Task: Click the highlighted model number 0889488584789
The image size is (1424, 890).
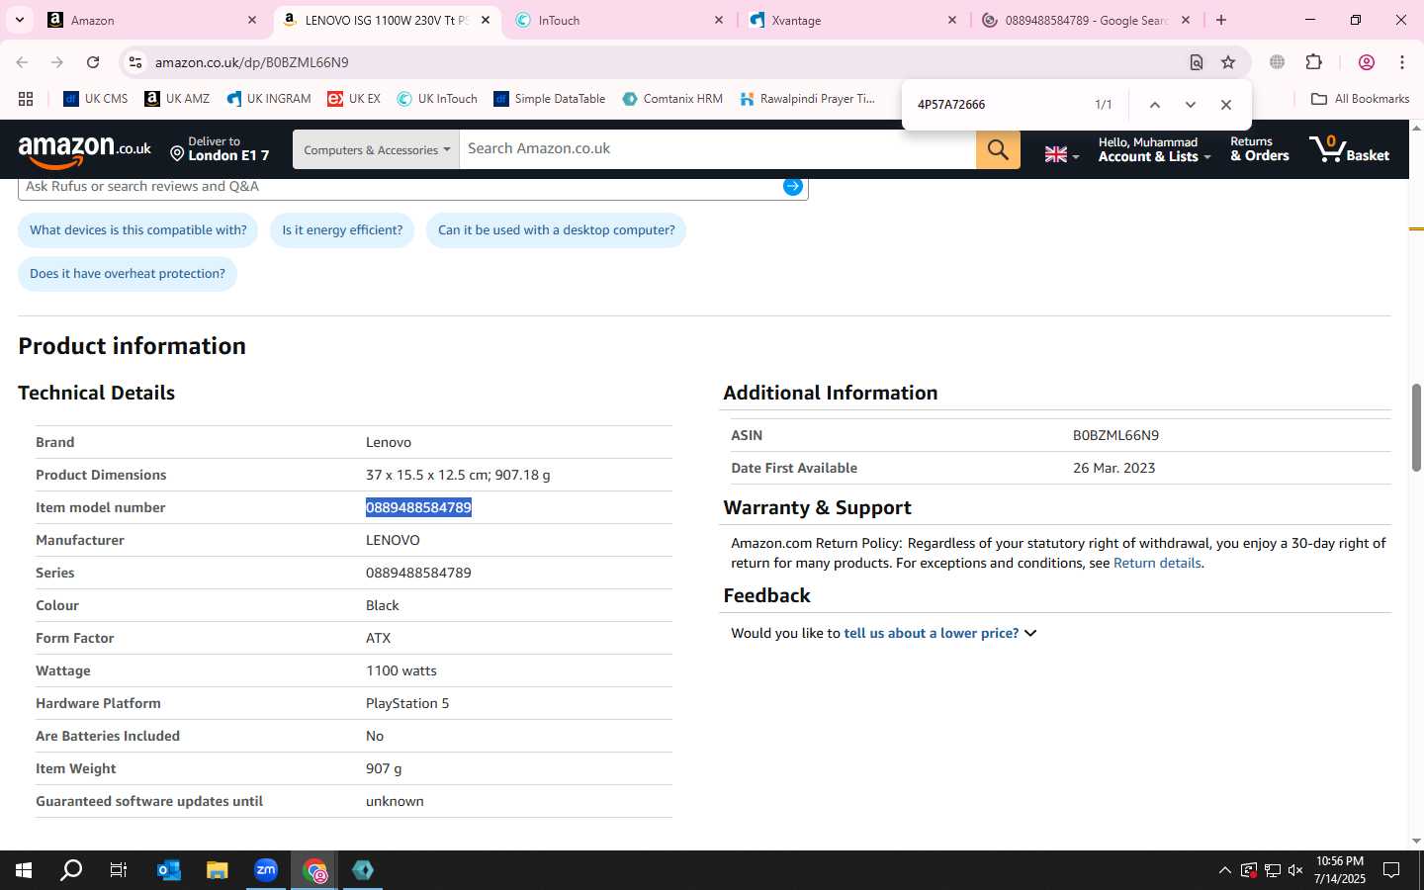Action: (x=418, y=507)
